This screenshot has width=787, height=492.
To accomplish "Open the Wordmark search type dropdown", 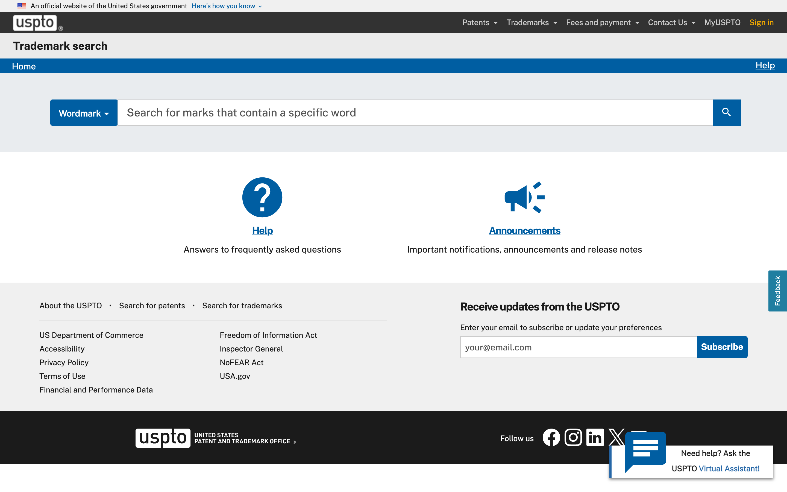I will [84, 113].
